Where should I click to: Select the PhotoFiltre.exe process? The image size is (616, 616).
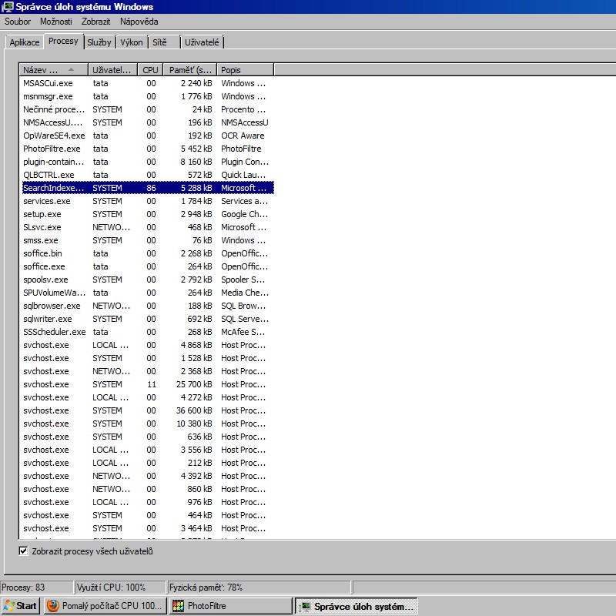point(148,149)
